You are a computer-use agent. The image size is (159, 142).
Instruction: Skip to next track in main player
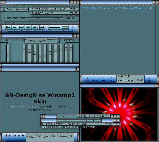34,27
